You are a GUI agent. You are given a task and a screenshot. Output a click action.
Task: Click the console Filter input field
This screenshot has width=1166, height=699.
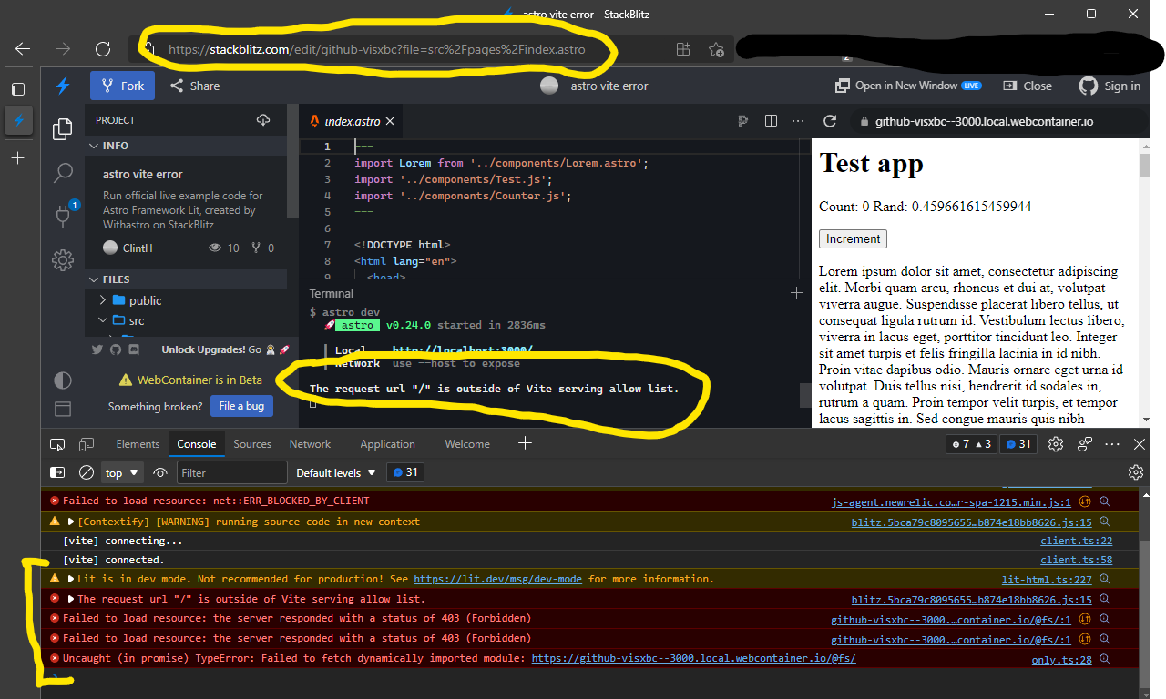tap(231, 472)
